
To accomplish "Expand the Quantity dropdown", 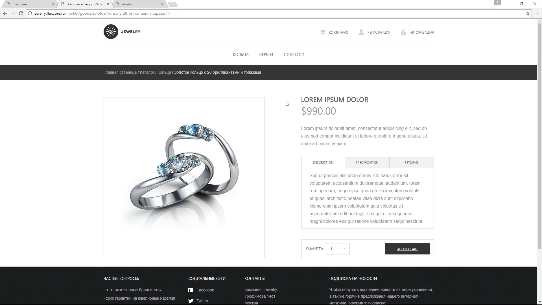I will (338, 249).
